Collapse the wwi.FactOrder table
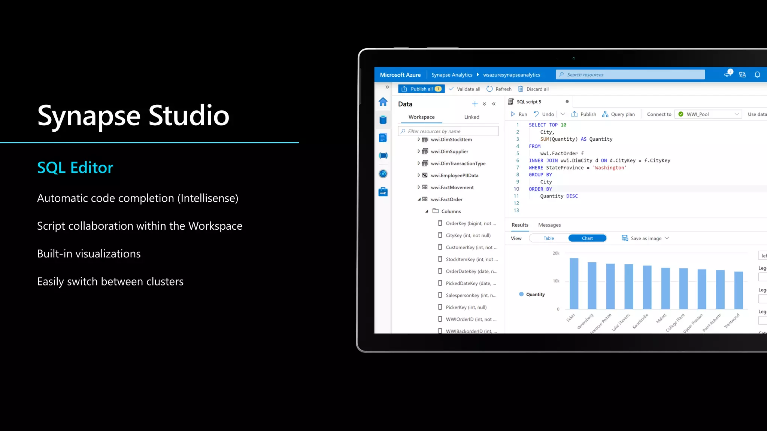The image size is (767, 431). pos(419,199)
